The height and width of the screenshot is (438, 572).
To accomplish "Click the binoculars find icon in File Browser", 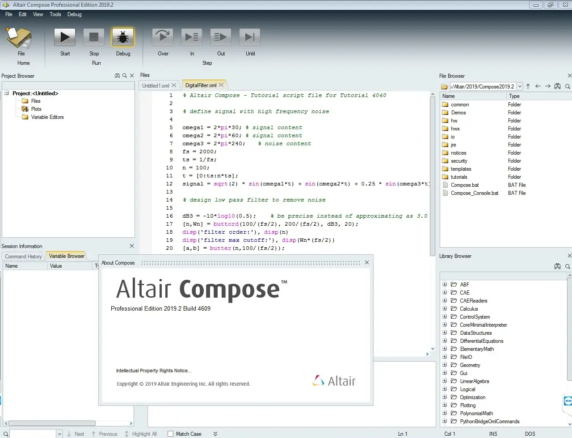I will pyautogui.click(x=558, y=86).
